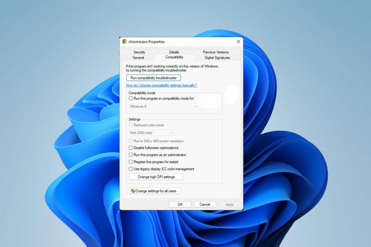
Task: Run the compatibility troubleshooter
Action: [x=153, y=77]
